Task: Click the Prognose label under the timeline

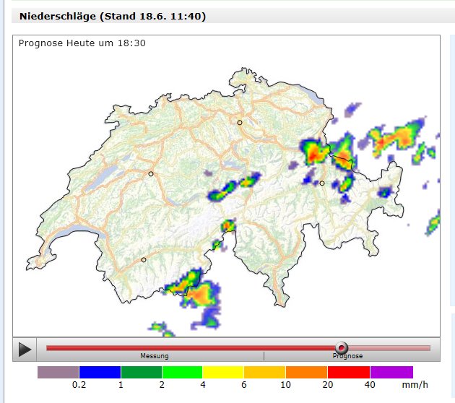Action: tap(347, 356)
